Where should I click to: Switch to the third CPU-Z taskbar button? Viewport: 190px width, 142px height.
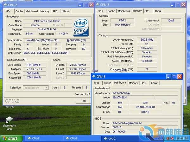click(x=120, y=139)
